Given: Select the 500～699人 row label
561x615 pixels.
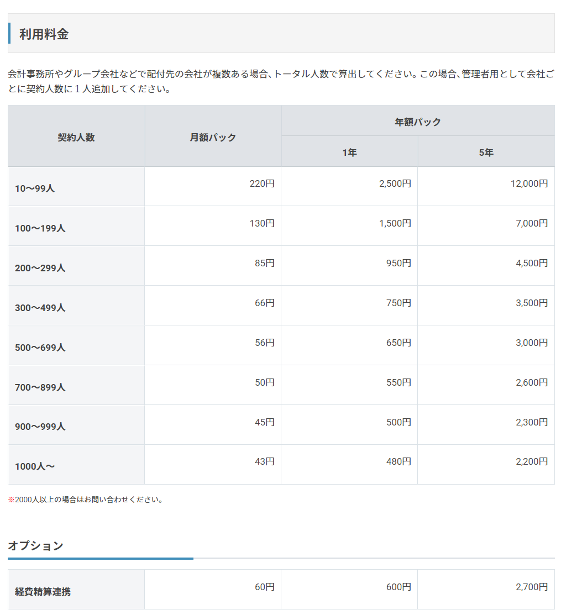Looking at the screenshot, I should point(40,348).
